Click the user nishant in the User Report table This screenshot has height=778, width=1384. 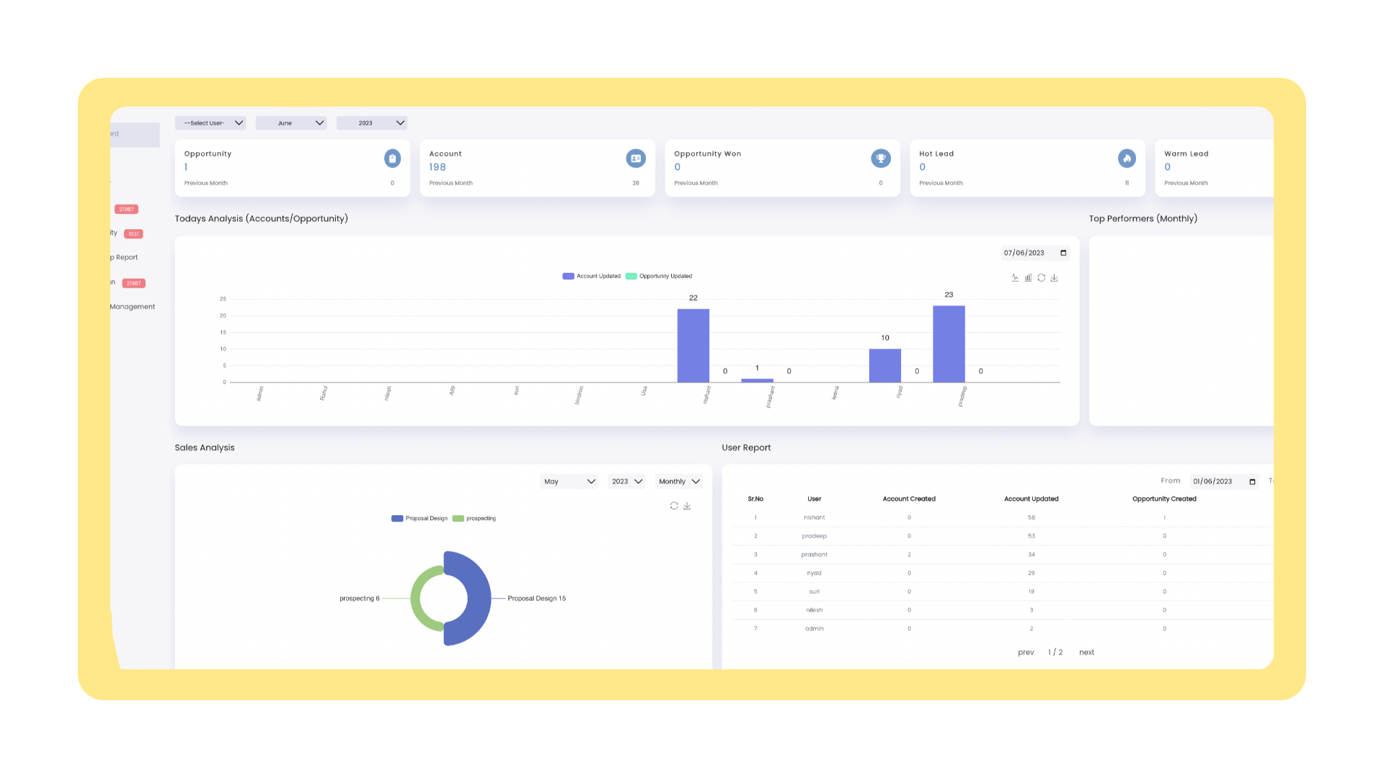814,517
